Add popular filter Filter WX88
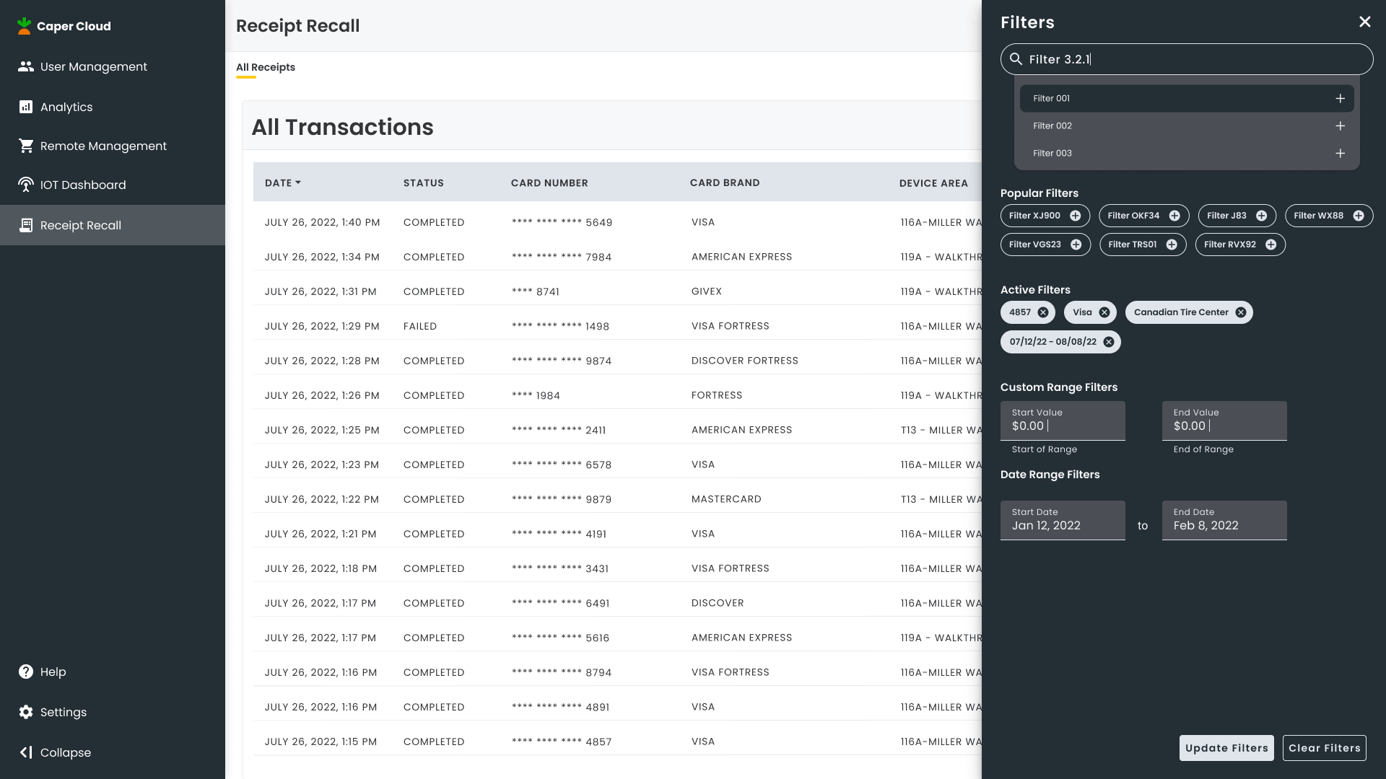 pos(1358,216)
